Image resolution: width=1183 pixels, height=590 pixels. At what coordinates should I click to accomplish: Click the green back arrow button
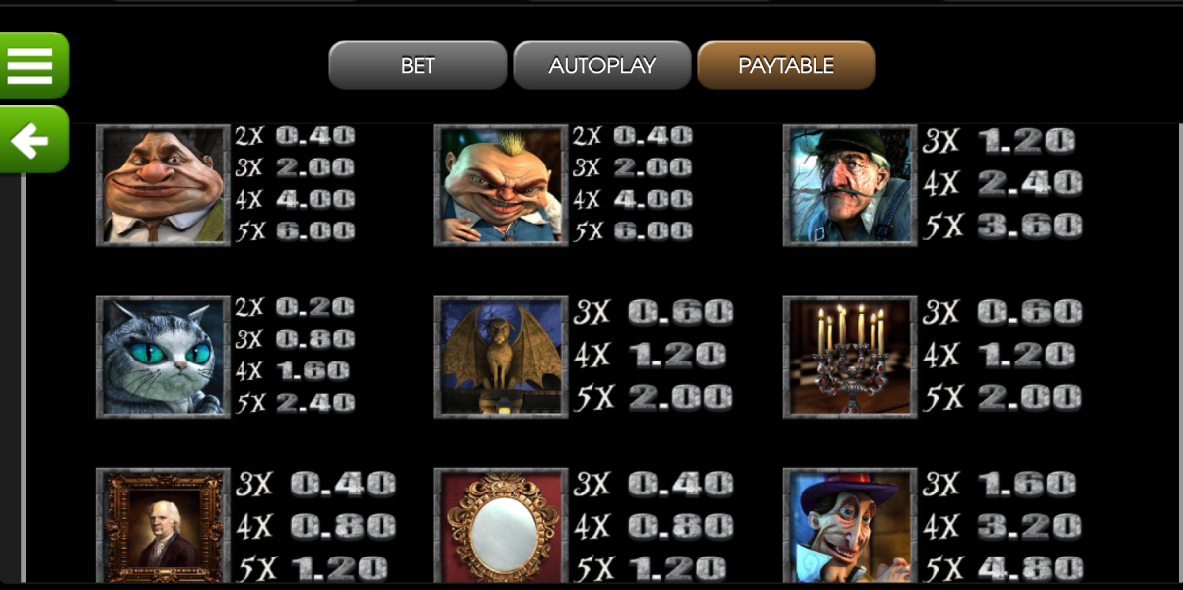point(33,141)
